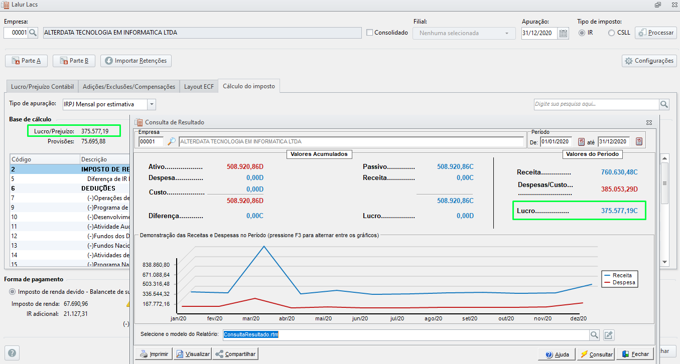Expand the Tipo de apuração dropdown
Screen dimensions: 680x364
[x=152, y=104]
